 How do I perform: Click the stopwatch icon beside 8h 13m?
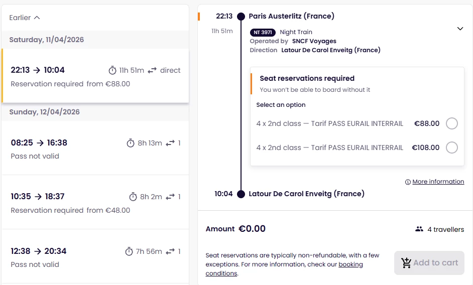point(131,143)
